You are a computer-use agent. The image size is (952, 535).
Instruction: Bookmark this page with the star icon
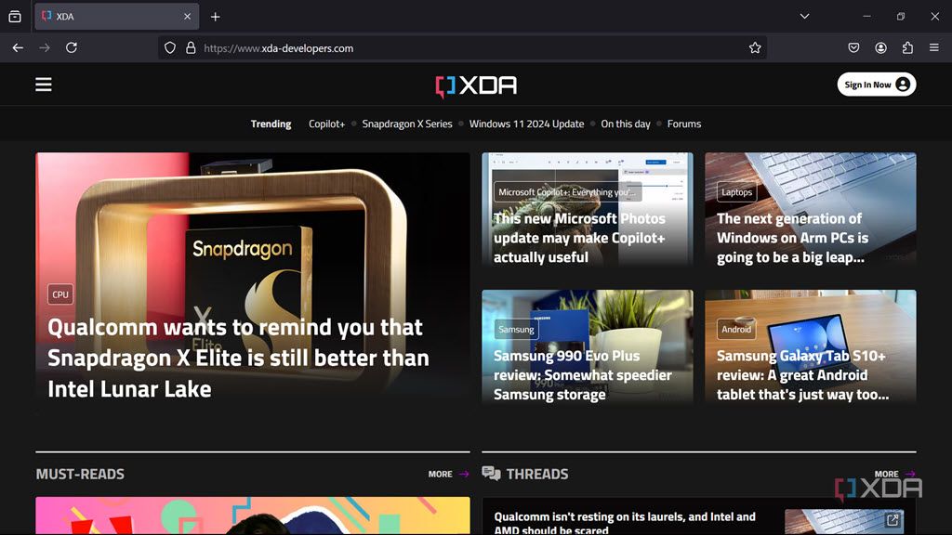coord(755,48)
